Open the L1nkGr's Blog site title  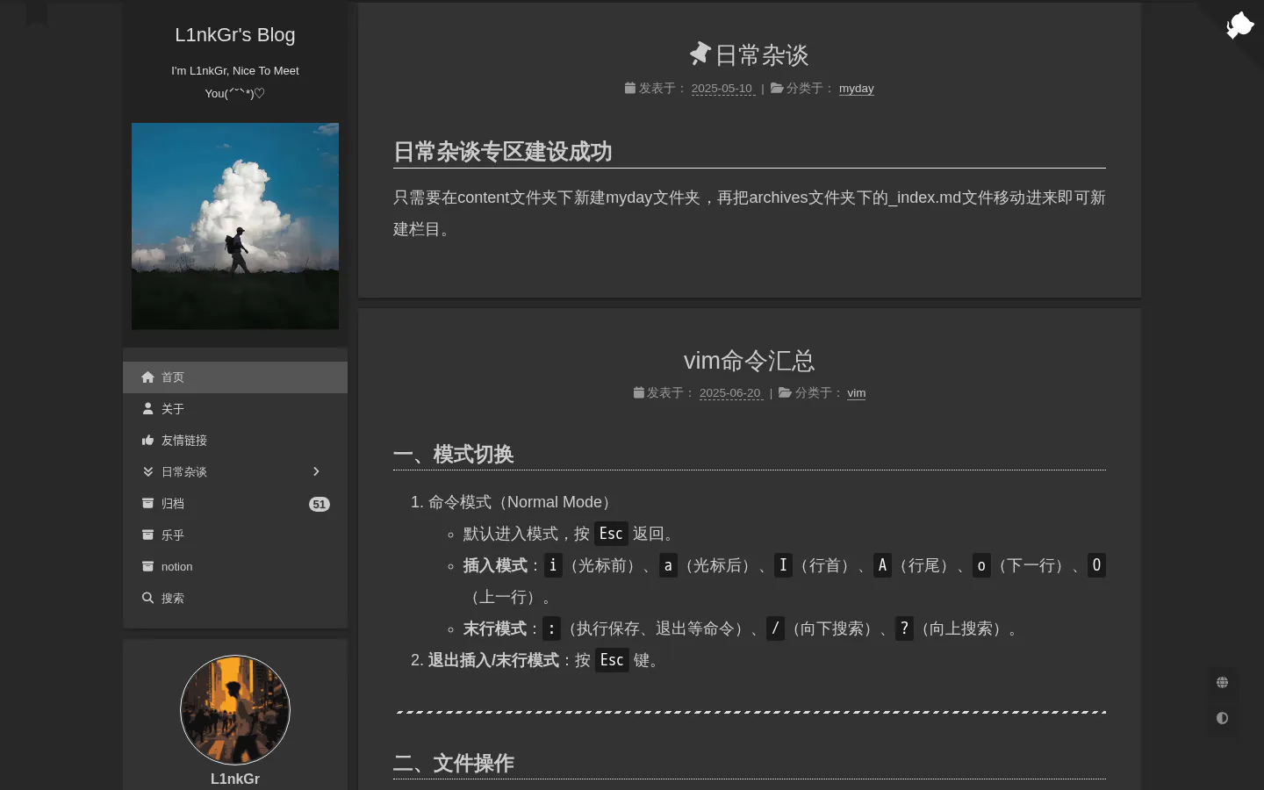[235, 35]
